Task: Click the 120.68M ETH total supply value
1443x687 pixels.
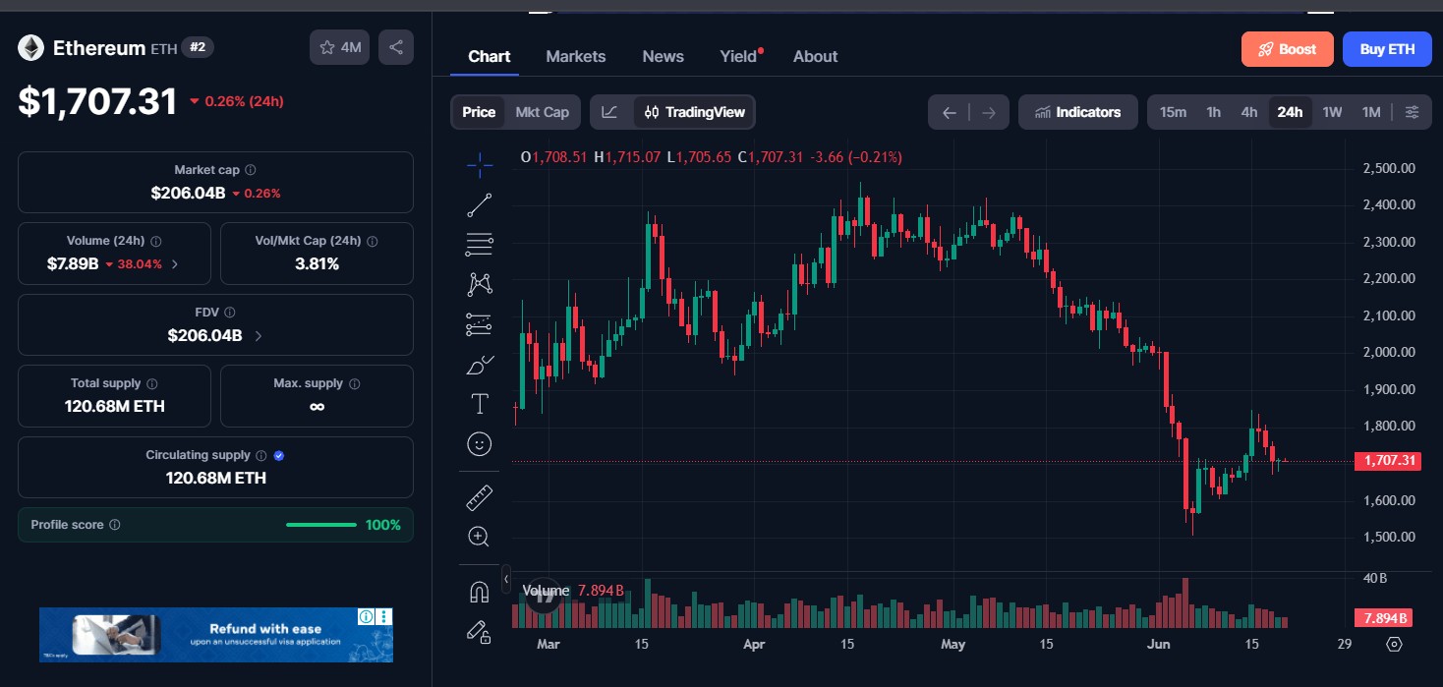Action: tap(114, 406)
